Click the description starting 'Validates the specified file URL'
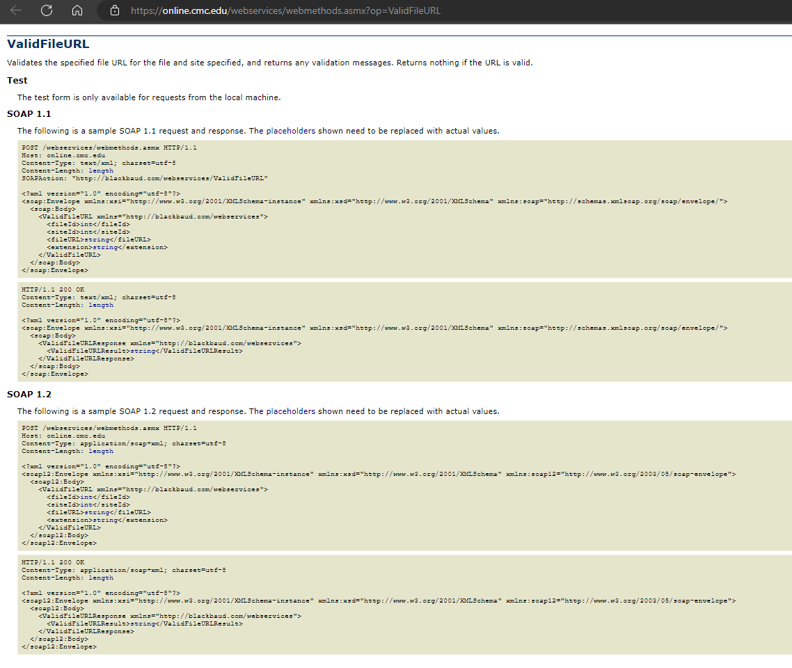 click(270, 63)
